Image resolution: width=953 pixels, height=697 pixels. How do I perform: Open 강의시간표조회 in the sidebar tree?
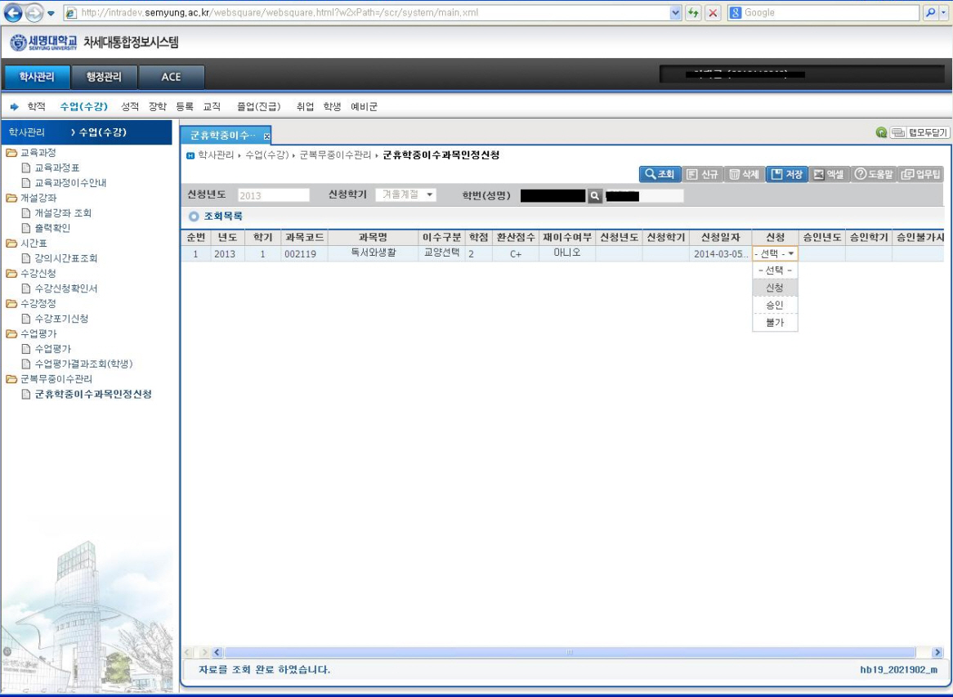(x=66, y=258)
